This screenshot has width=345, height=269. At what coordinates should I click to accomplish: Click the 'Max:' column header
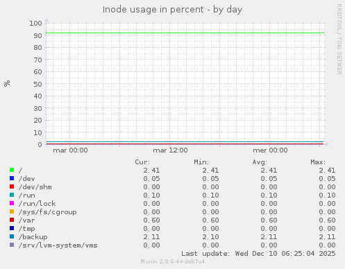tap(318, 162)
